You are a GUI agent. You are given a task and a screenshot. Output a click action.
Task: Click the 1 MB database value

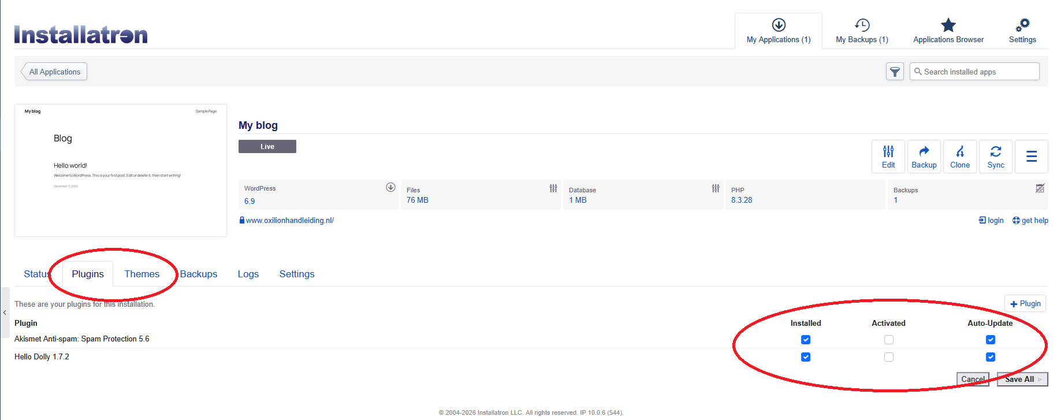coord(578,200)
